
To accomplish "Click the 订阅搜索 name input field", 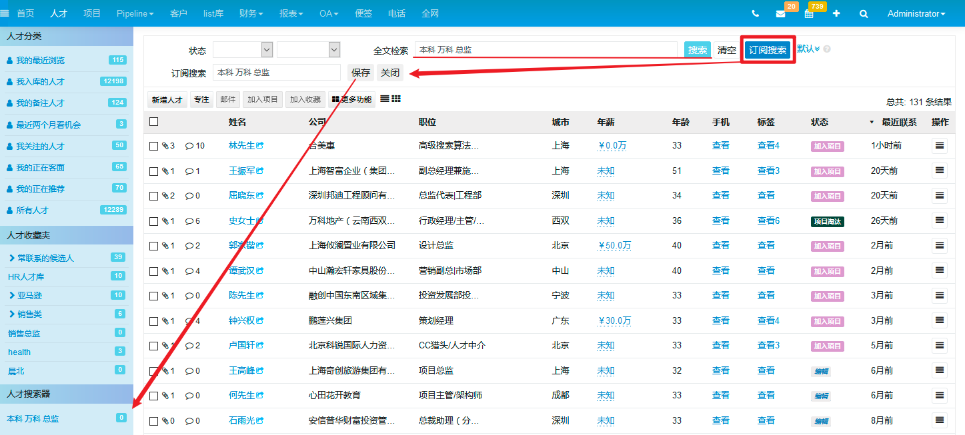I will (277, 73).
